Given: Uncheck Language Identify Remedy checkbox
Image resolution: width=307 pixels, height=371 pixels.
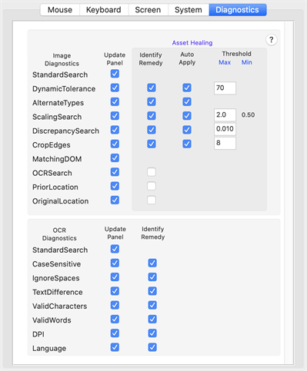Looking at the screenshot, I should tap(152, 348).
